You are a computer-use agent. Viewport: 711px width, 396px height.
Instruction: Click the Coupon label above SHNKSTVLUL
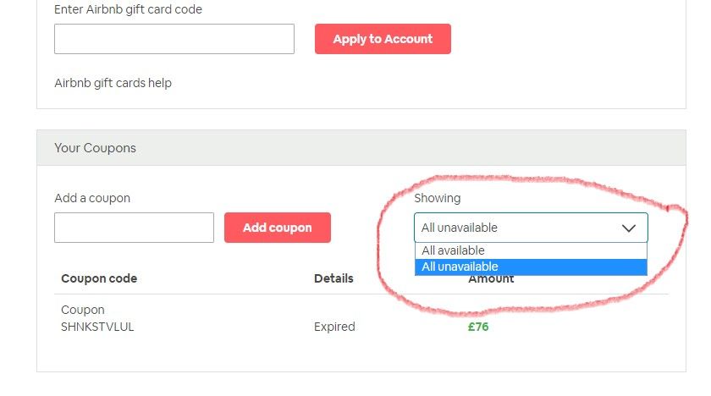click(x=83, y=310)
